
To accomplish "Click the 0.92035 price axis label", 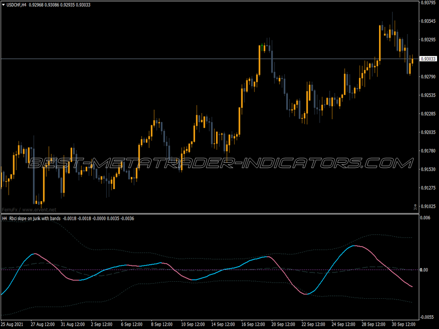I will [x=428, y=132].
